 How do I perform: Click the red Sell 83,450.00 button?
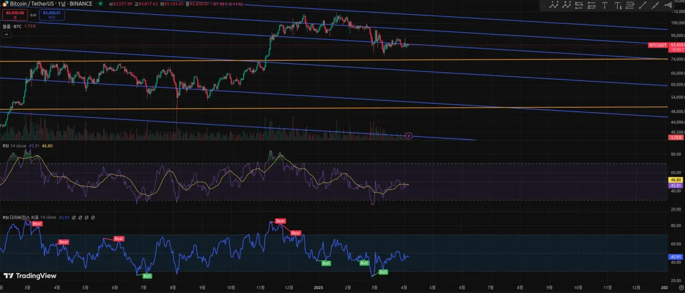tap(15, 15)
